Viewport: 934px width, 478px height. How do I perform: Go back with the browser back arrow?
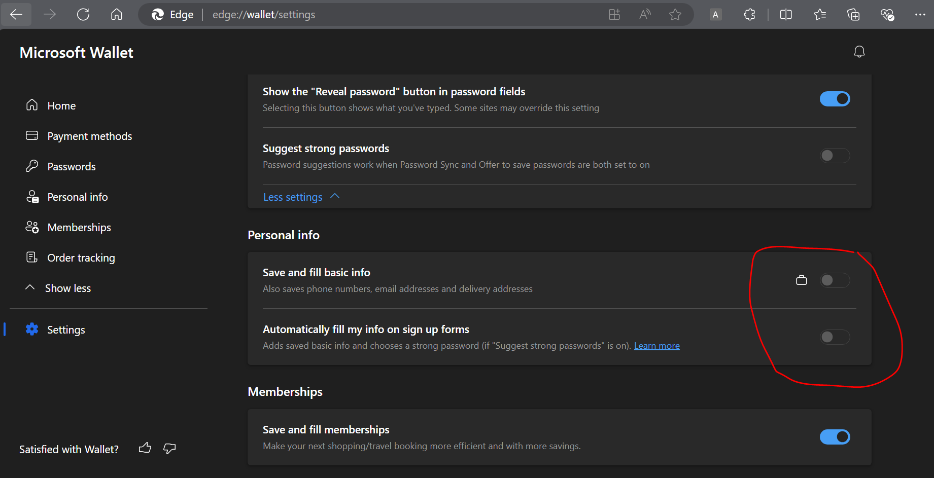click(x=16, y=15)
